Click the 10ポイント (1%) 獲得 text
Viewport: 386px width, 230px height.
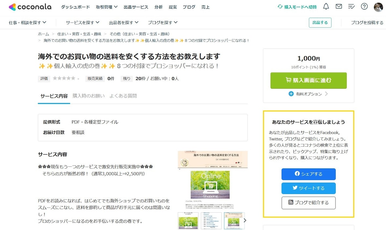[308, 67]
